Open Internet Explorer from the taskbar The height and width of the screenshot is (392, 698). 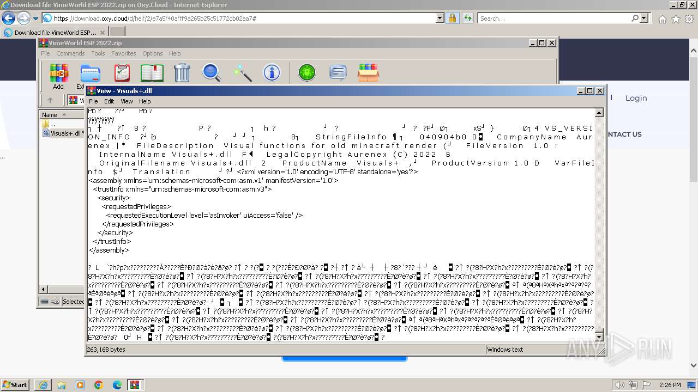(43, 384)
